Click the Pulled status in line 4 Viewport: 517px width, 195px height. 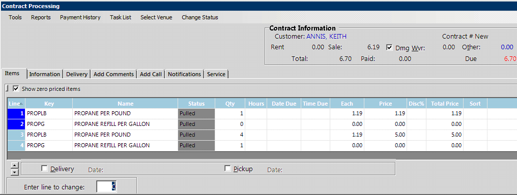point(196,145)
